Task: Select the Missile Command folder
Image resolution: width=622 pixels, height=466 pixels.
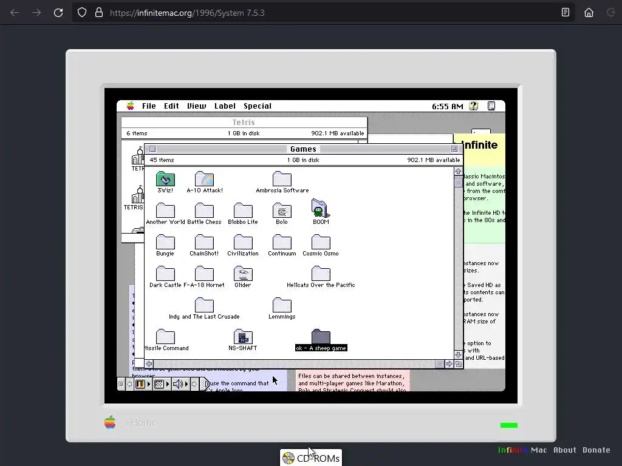Action: pyautogui.click(x=165, y=337)
